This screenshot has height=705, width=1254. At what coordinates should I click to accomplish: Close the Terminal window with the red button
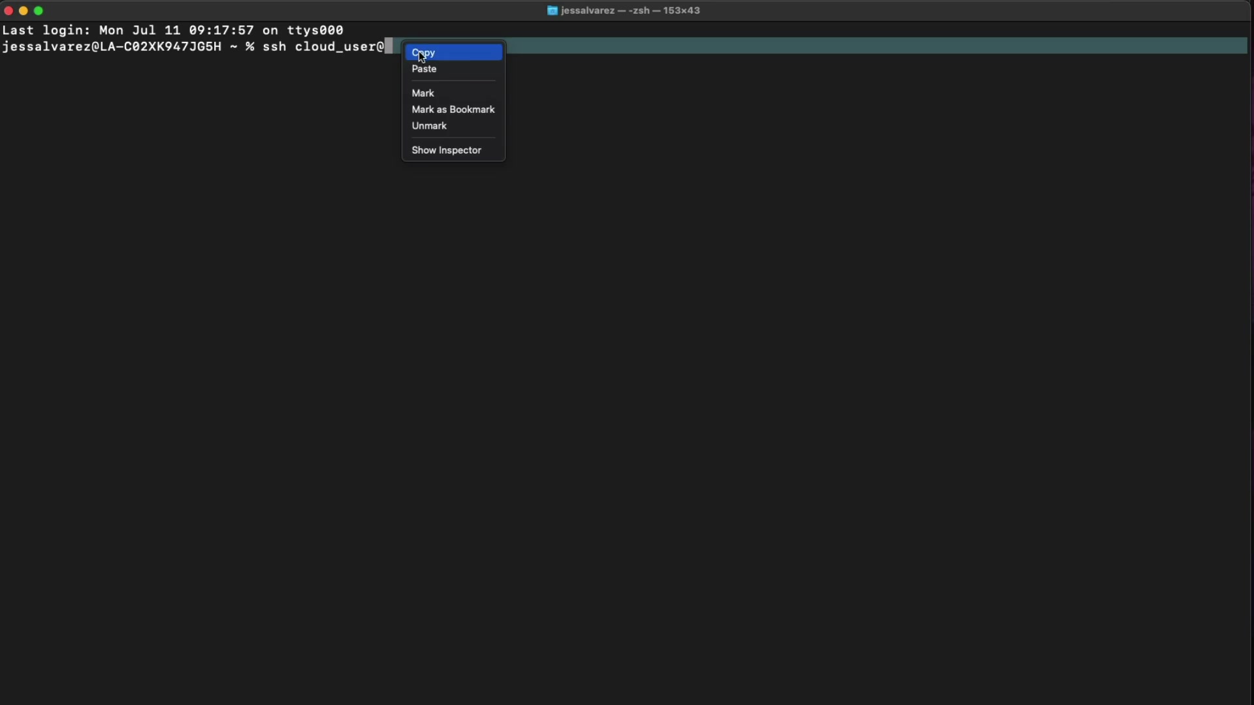click(x=8, y=10)
